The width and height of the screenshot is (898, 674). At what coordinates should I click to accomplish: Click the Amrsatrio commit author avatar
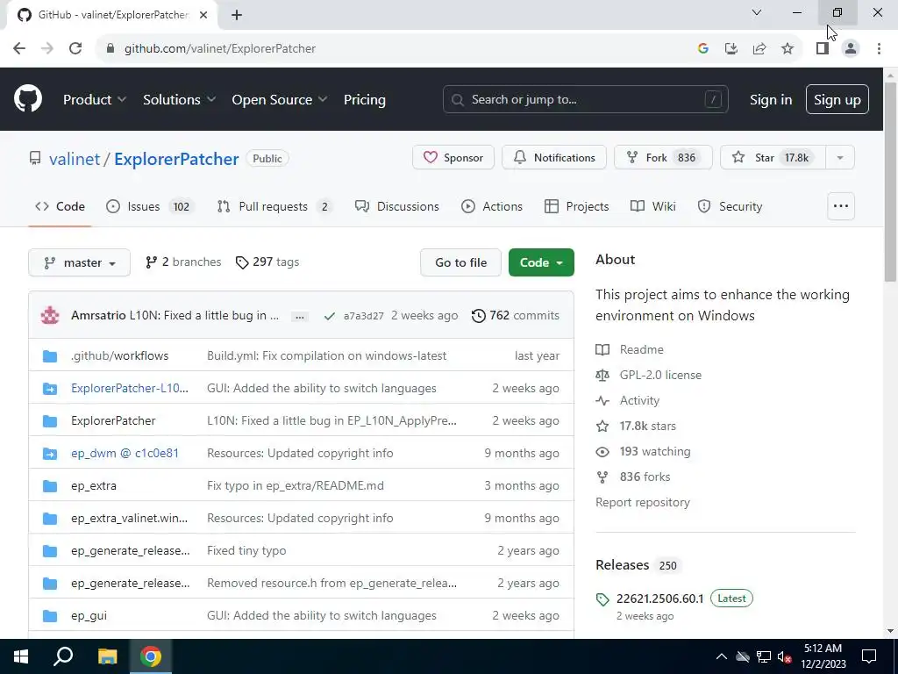[50, 315]
